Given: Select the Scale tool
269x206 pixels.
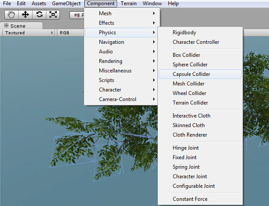Looking at the screenshot, I should [x=53, y=14].
